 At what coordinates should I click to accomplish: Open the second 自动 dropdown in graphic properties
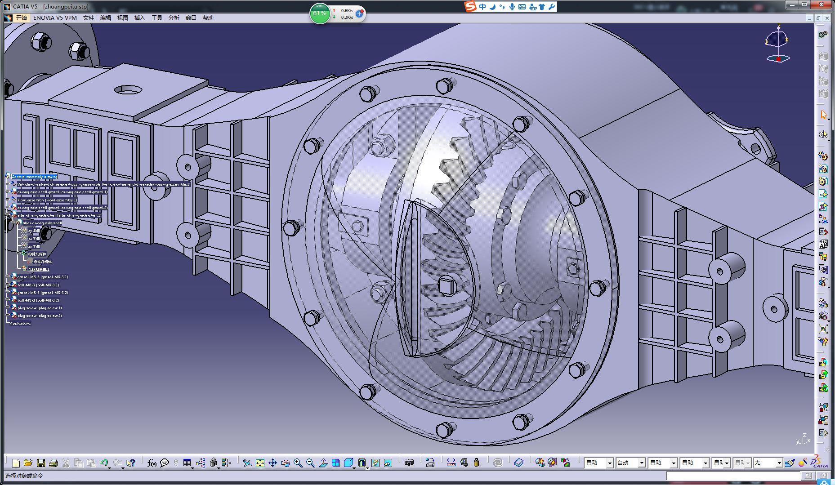pos(642,463)
